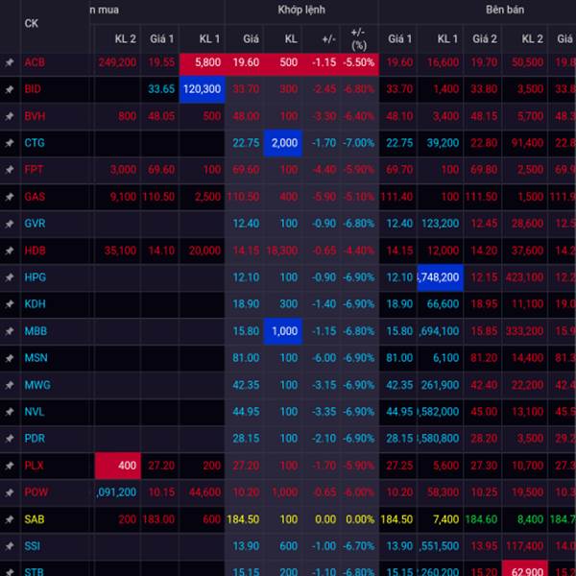Viewport: 576px width, 576px height.
Task: Click change value -6.00 in MSN row
Action: pos(324,358)
